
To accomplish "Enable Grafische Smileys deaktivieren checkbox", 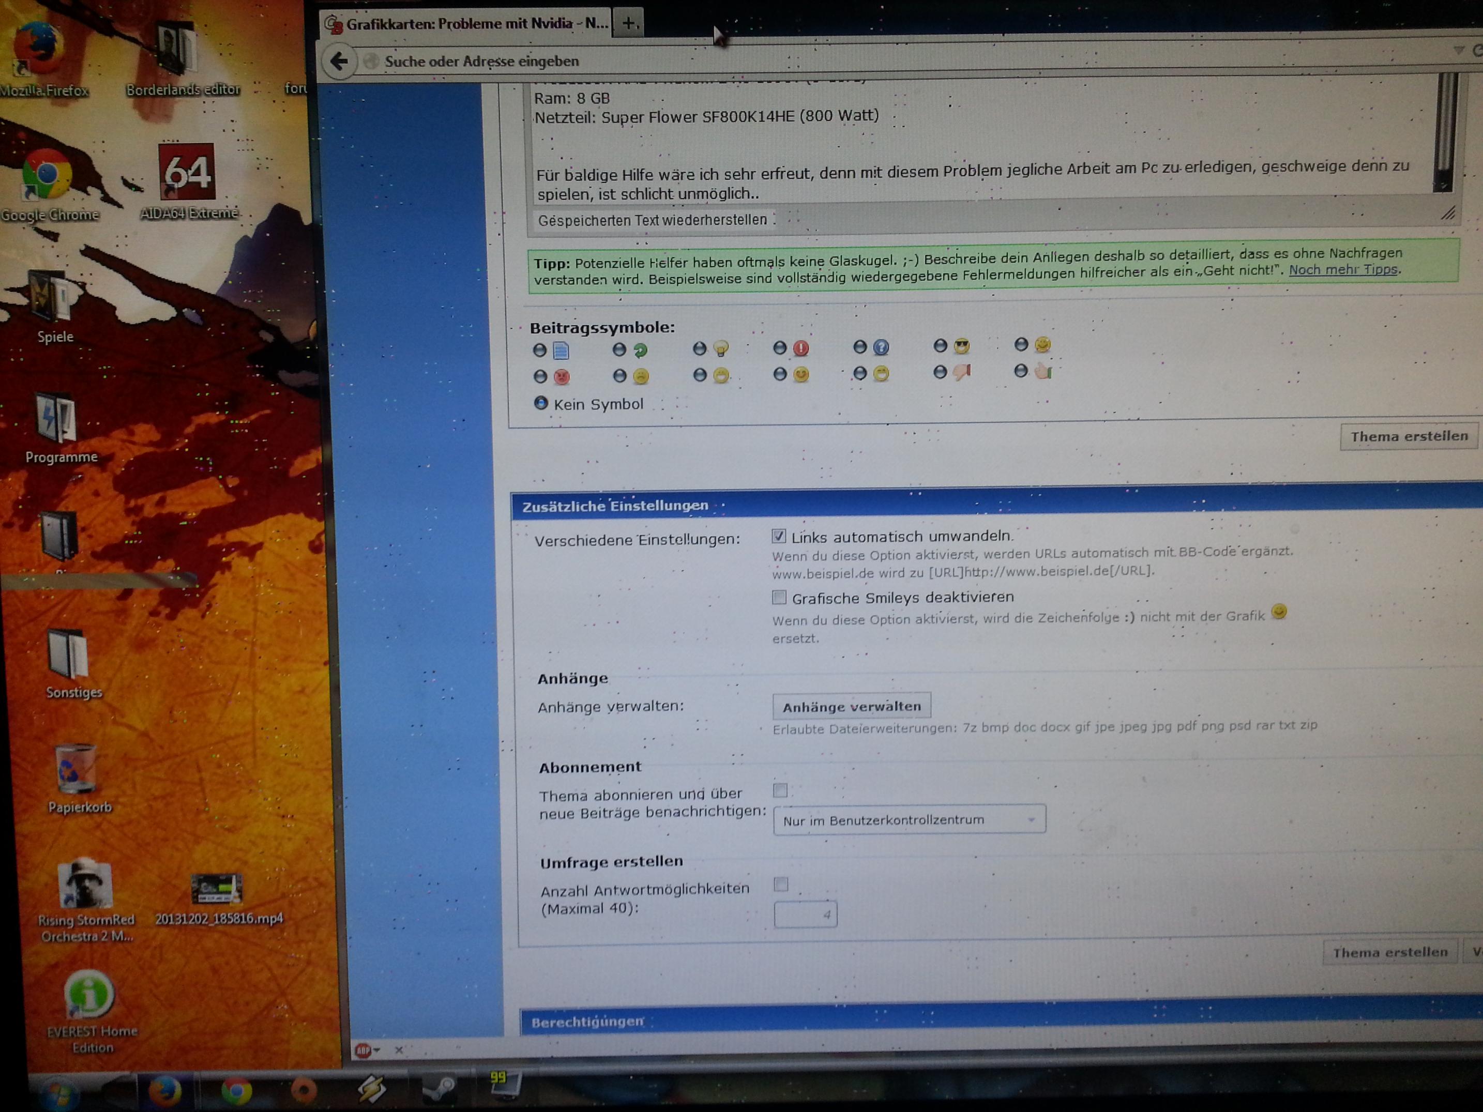I will pyautogui.click(x=779, y=597).
